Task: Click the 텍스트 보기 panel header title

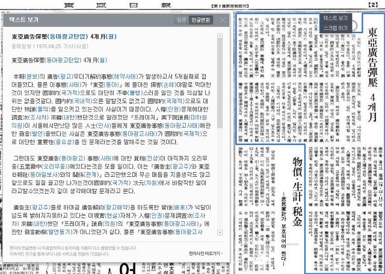Action: point(23,20)
